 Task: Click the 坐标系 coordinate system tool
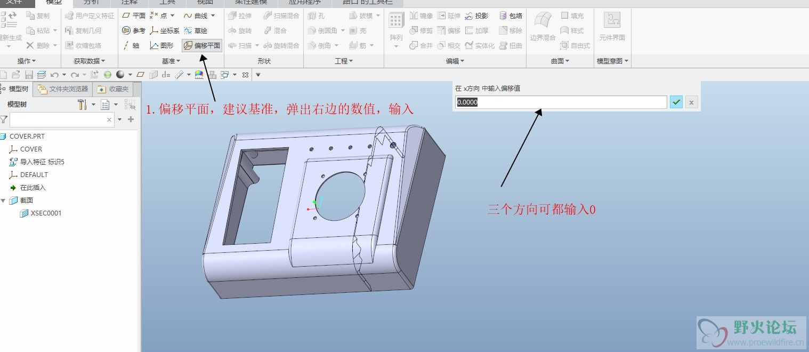[165, 31]
